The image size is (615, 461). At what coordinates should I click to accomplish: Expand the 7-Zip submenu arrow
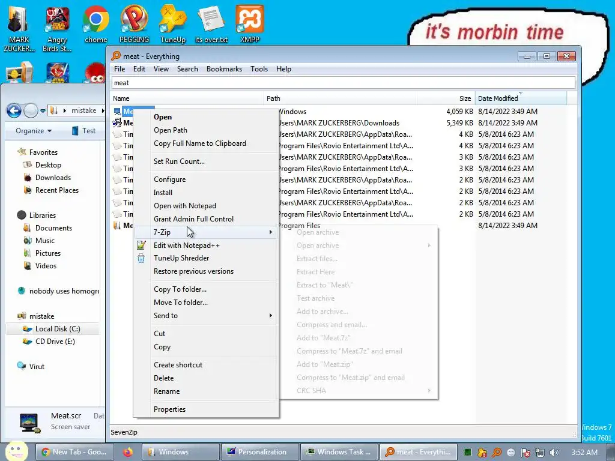(271, 232)
